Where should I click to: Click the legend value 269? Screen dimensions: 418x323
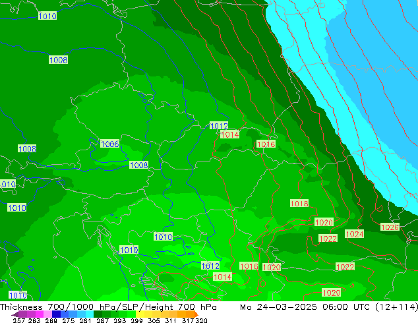coord(51,320)
